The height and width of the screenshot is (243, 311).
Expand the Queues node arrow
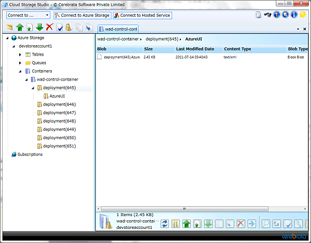20,63
